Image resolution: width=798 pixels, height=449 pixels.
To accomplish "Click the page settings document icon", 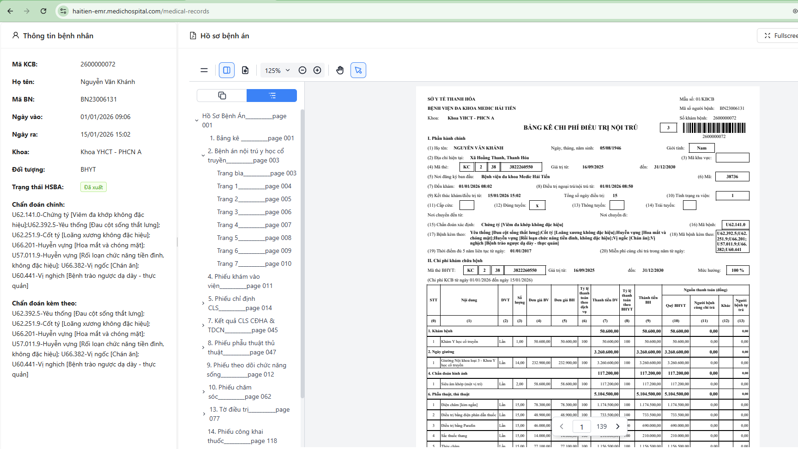I will (245, 70).
